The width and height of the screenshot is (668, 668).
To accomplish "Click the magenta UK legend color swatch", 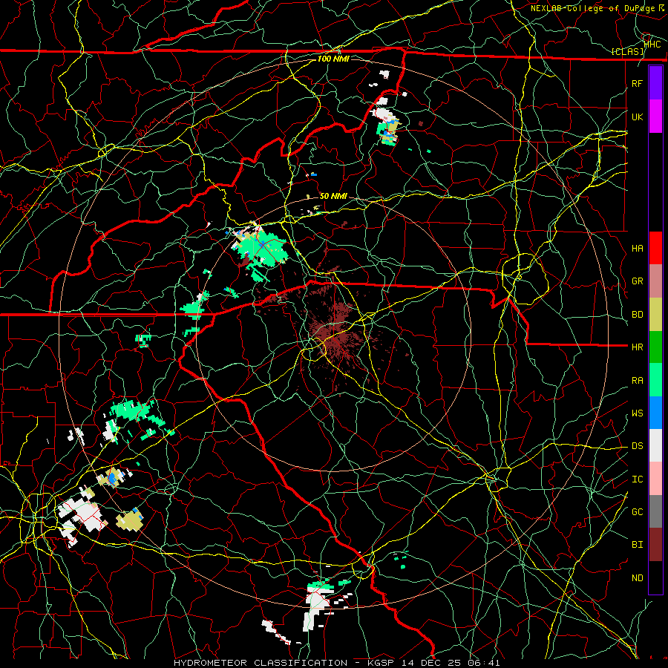I will coord(655,117).
